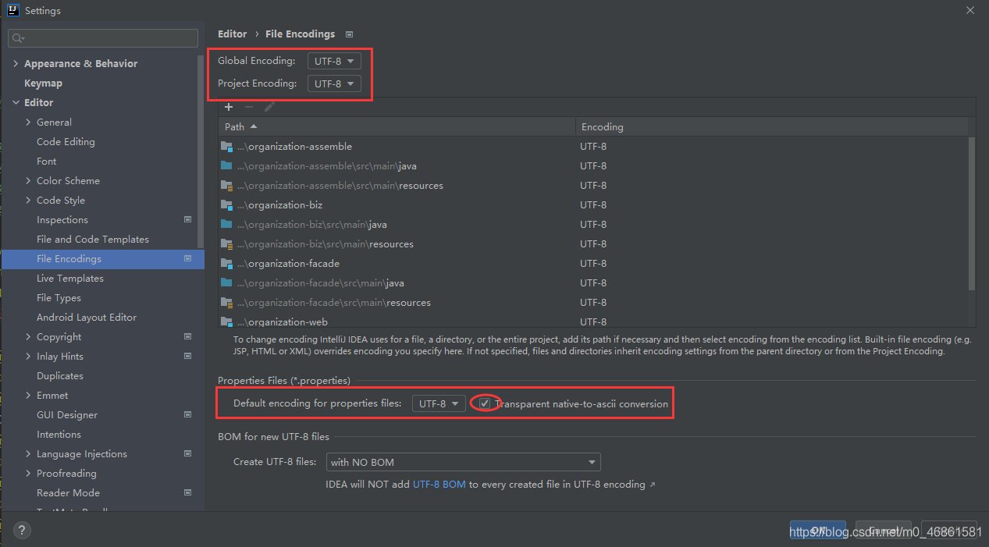
Task: Sort table by Encoding column header
Action: [x=772, y=126]
